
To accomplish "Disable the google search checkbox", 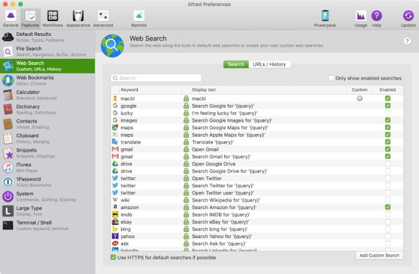I will 388,106.
